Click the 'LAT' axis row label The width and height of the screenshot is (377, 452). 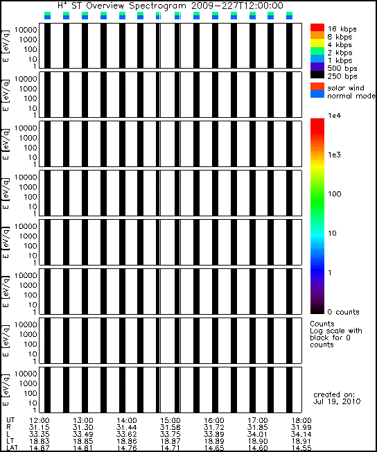[x=12, y=448]
